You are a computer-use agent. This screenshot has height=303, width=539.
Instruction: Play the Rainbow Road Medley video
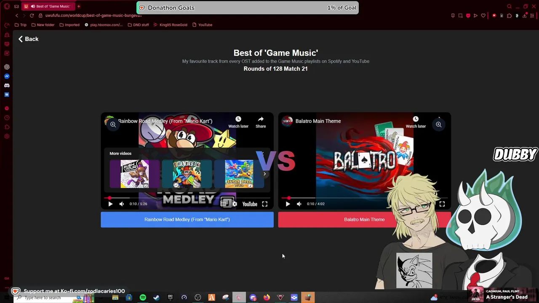[x=110, y=204]
